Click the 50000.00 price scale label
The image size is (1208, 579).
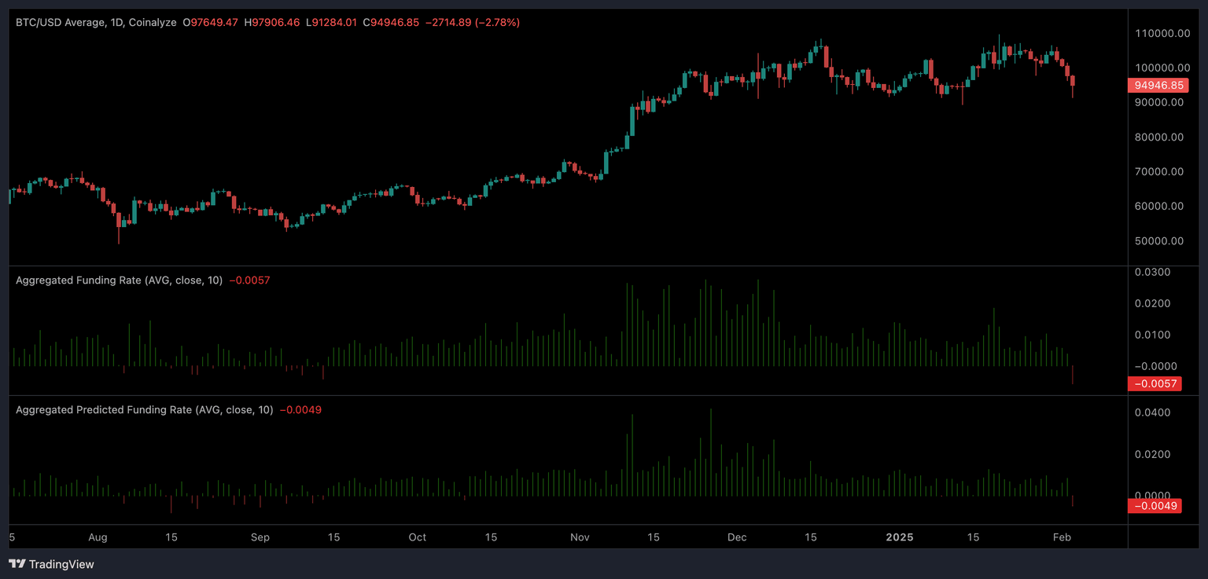tap(1158, 241)
